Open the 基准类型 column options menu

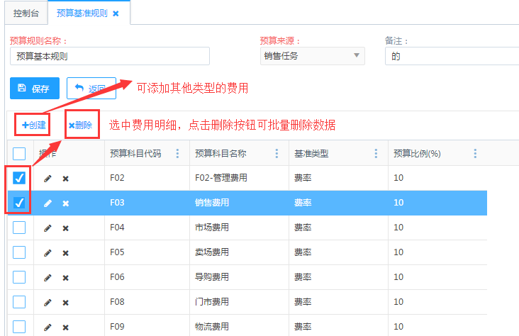point(376,154)
